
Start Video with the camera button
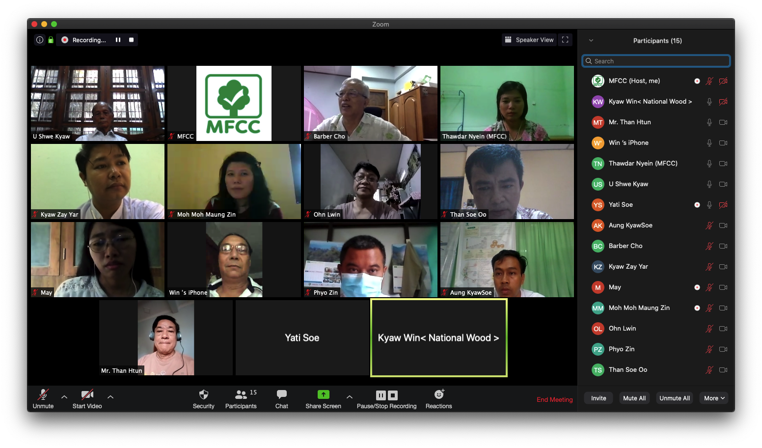[x=87, y=394]
